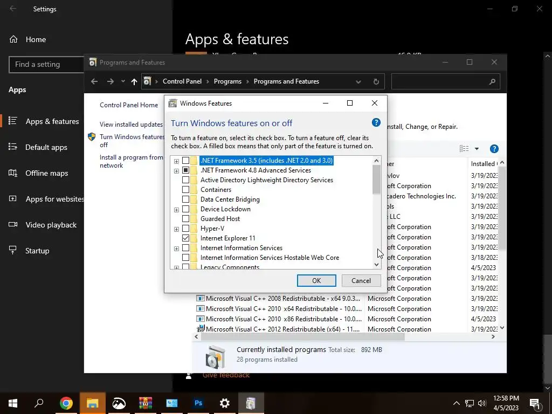Open Video playback settings page
The height and width of the screenshot is (414, 552).
pos(42,225)
